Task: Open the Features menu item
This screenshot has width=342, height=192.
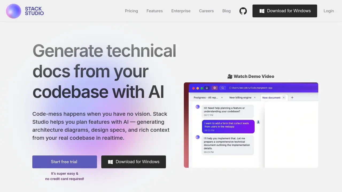Action: pyautogui.click(x=155, y=11)
